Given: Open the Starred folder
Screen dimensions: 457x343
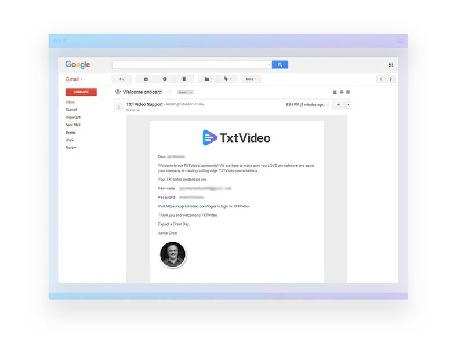Looking at the screenshot, I should 71,110.
